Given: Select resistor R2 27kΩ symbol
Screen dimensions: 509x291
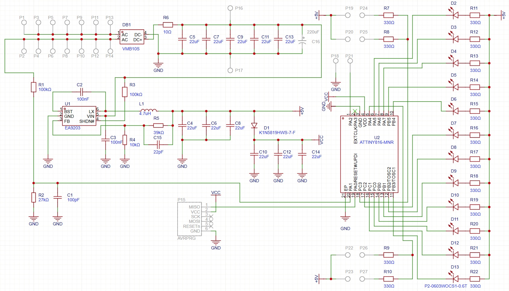Looking at the screenshot, I should (x=33, y=198).
